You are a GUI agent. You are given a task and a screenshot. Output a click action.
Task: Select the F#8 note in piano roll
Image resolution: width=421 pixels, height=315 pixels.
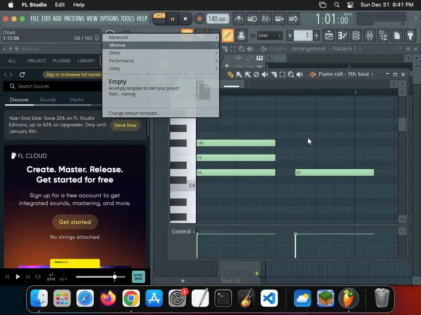236,143
